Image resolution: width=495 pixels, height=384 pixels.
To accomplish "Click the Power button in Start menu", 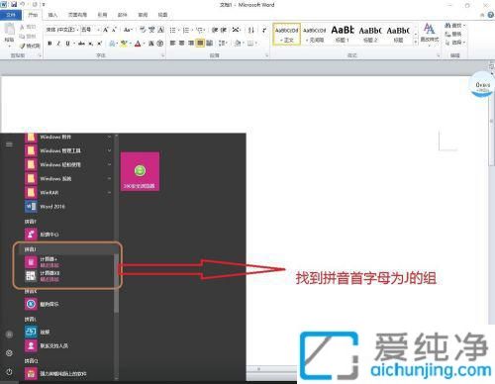I will tap(9, 372).
